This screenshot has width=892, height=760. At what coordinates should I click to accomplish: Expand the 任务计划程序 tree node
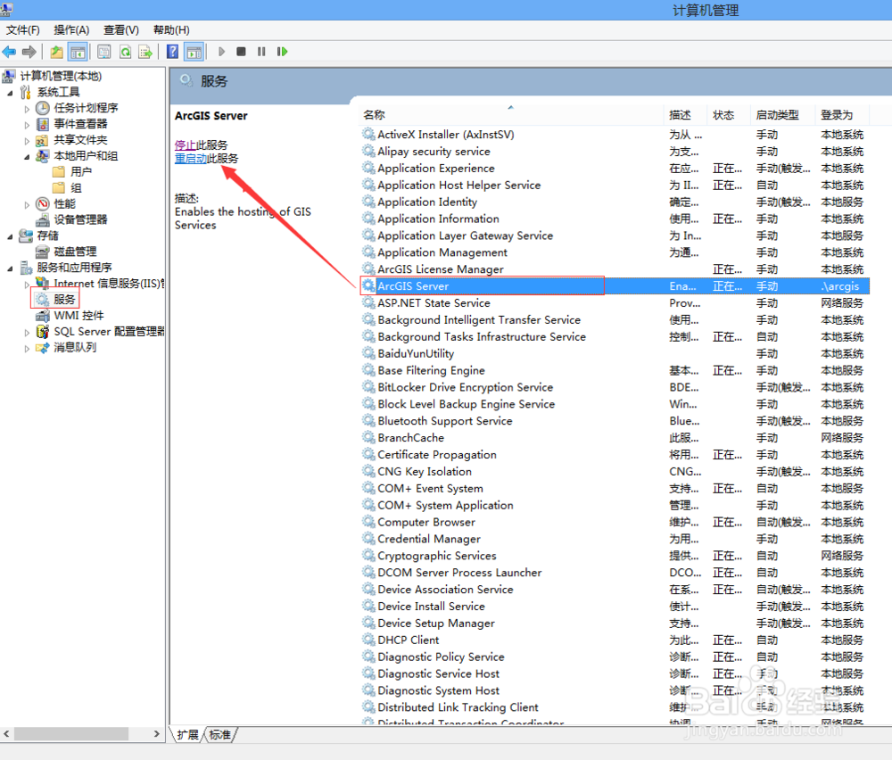click(x=27, y=109)
